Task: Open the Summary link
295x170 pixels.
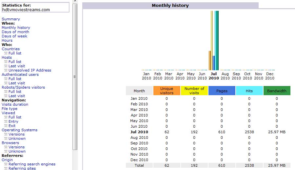Action: click(11, 19)
